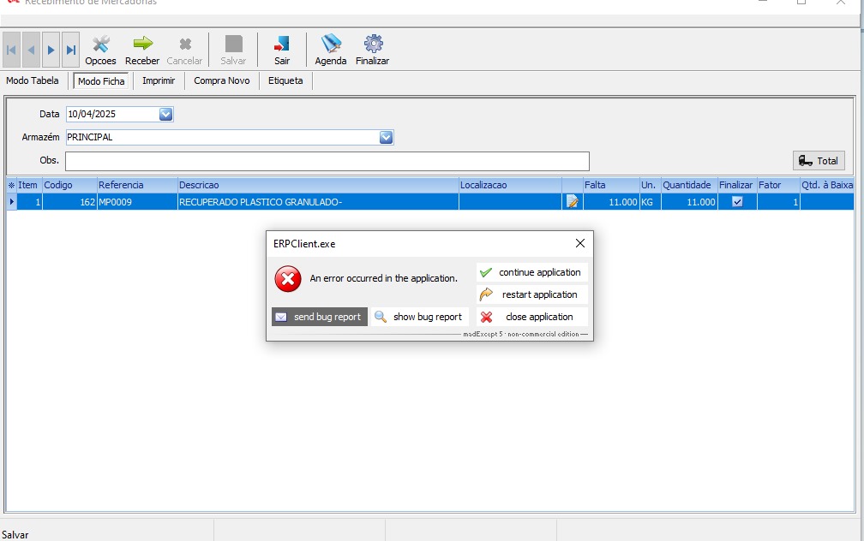864x541 pixels.
Task: Select the Etiqueta tab
Action: (x=285, y=80)
